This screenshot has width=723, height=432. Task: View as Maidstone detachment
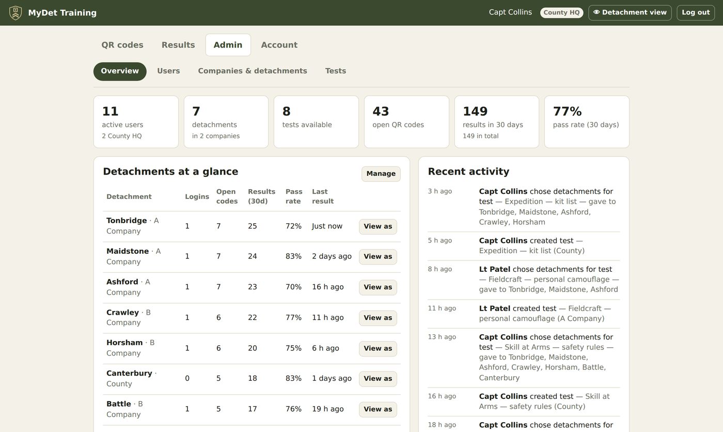(x=378, y=257)
